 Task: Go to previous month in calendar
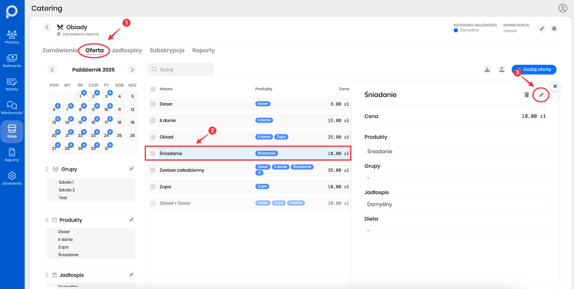coord(52,70)
